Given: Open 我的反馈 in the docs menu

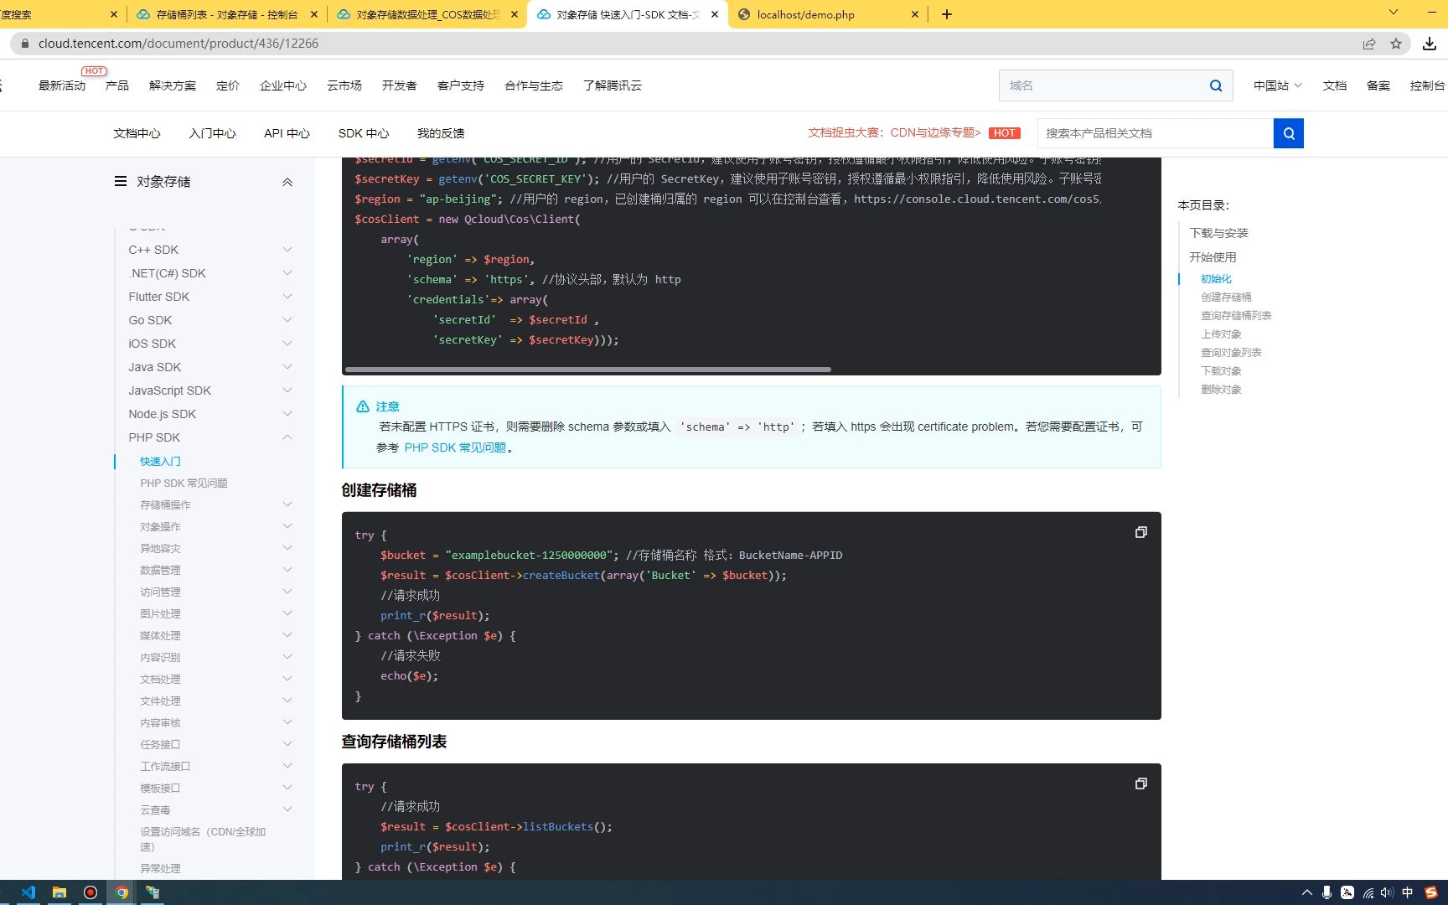Looking at the screenshot, I should [x=441, y=133].
